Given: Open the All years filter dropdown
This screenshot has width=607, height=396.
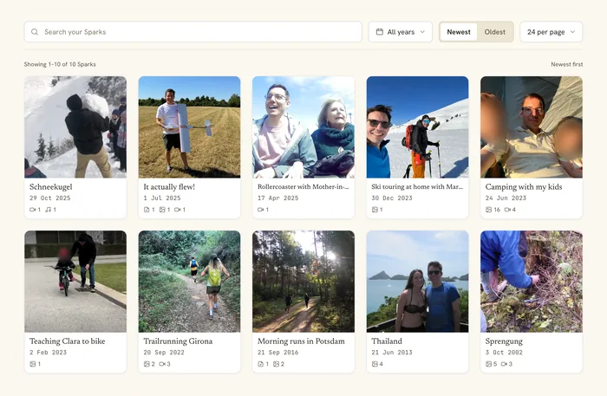Looking at the screenshot, I should (x=401, y=32).
